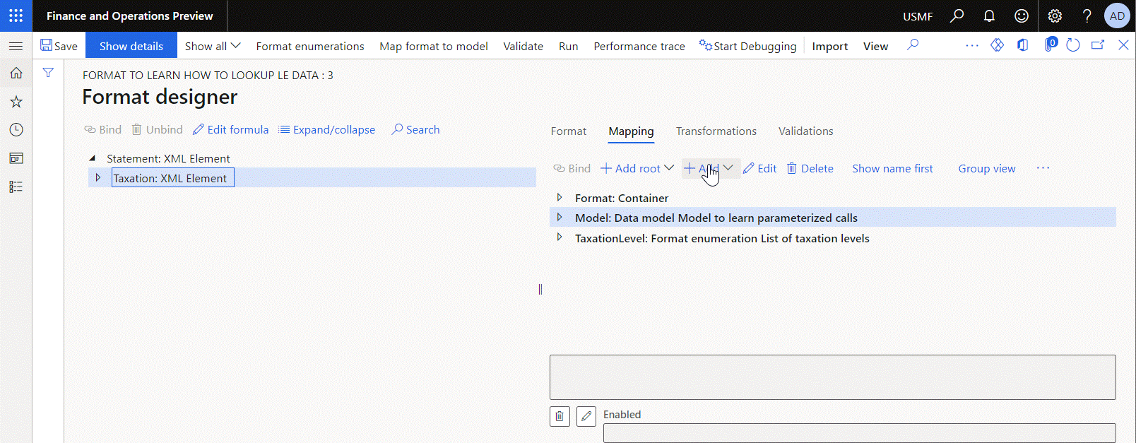Click Search in format tree toolbar
Screen dimensions: 1136x443
point(415,129)
